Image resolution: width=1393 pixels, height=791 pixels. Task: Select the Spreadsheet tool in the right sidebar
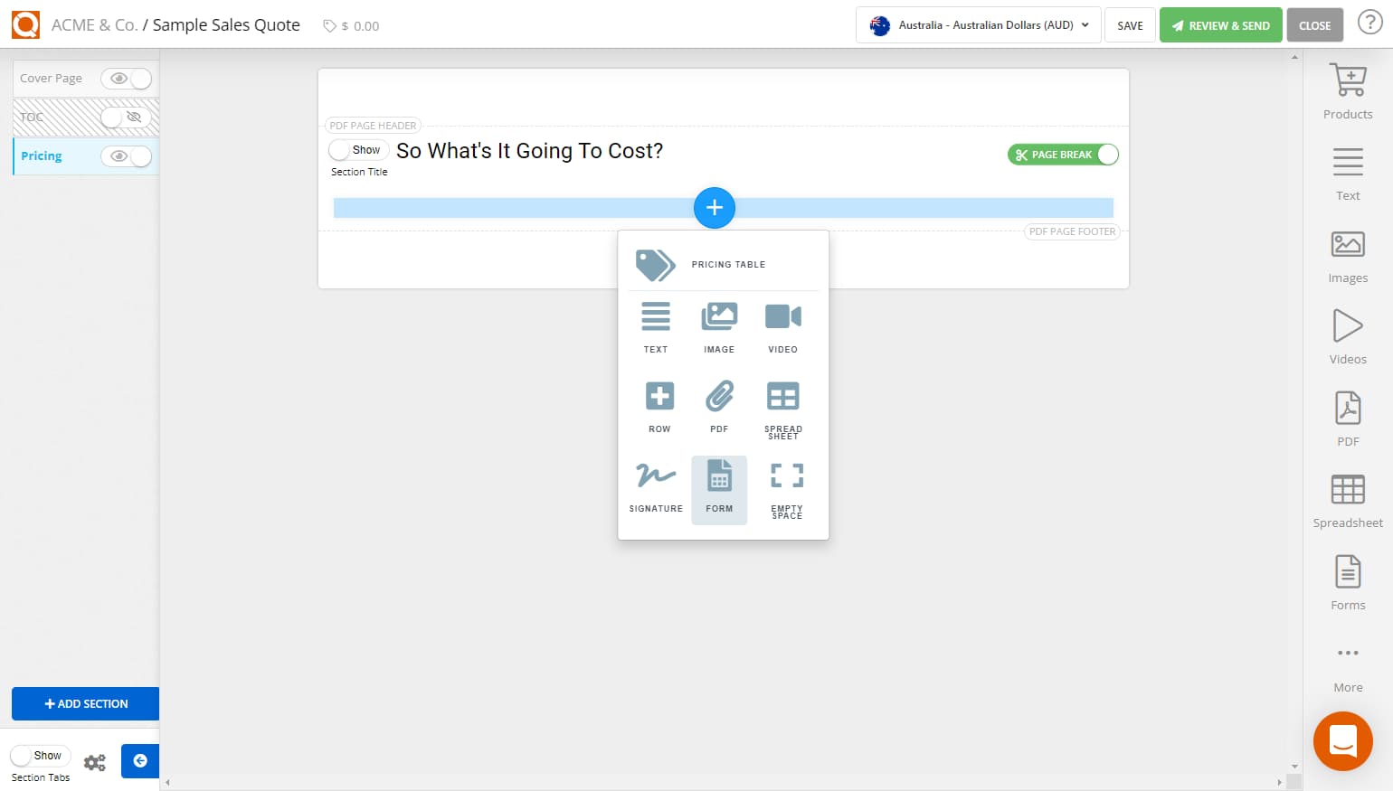(1347, 498)
